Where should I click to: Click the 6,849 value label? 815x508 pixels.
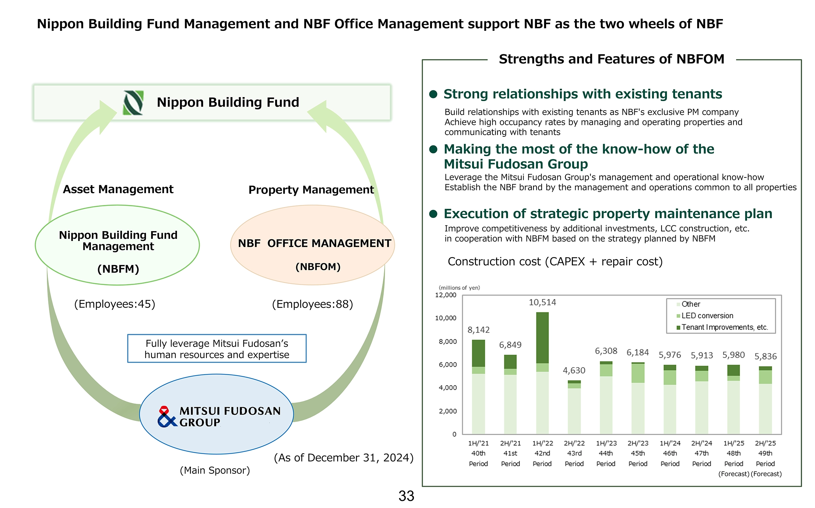point(510,345)
